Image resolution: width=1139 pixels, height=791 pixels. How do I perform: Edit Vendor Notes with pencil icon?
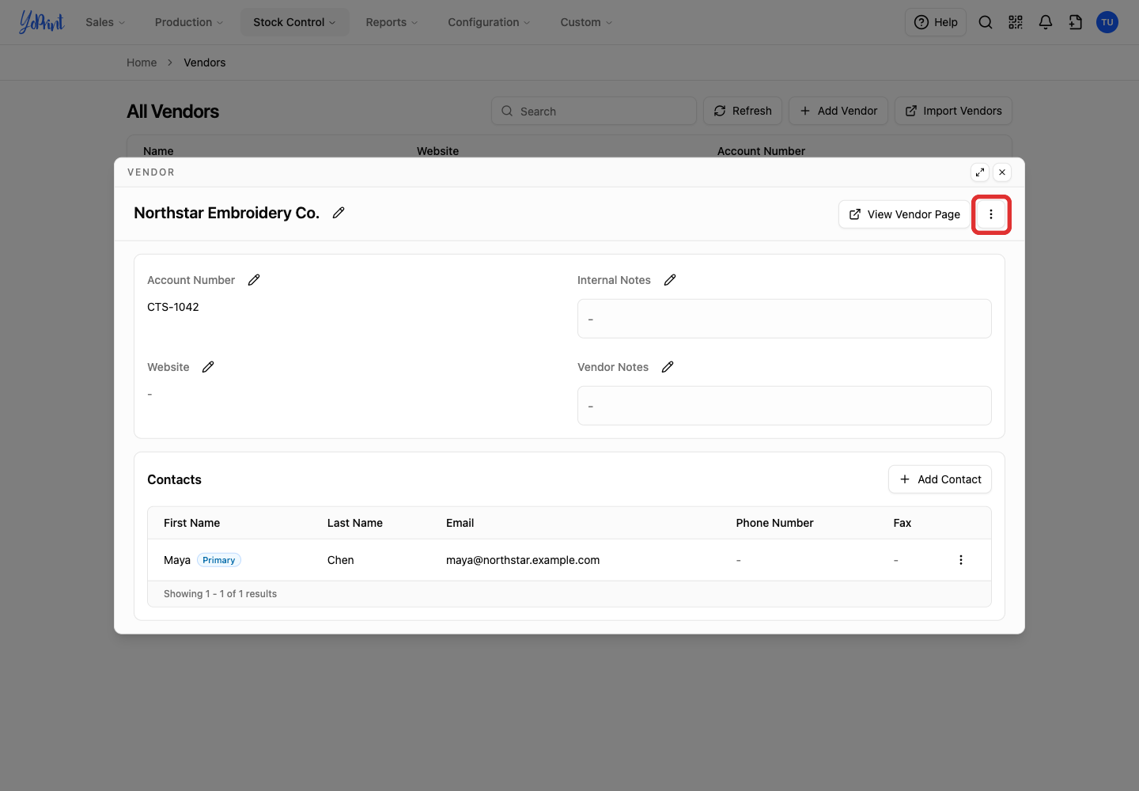click(x=668, y=367)
